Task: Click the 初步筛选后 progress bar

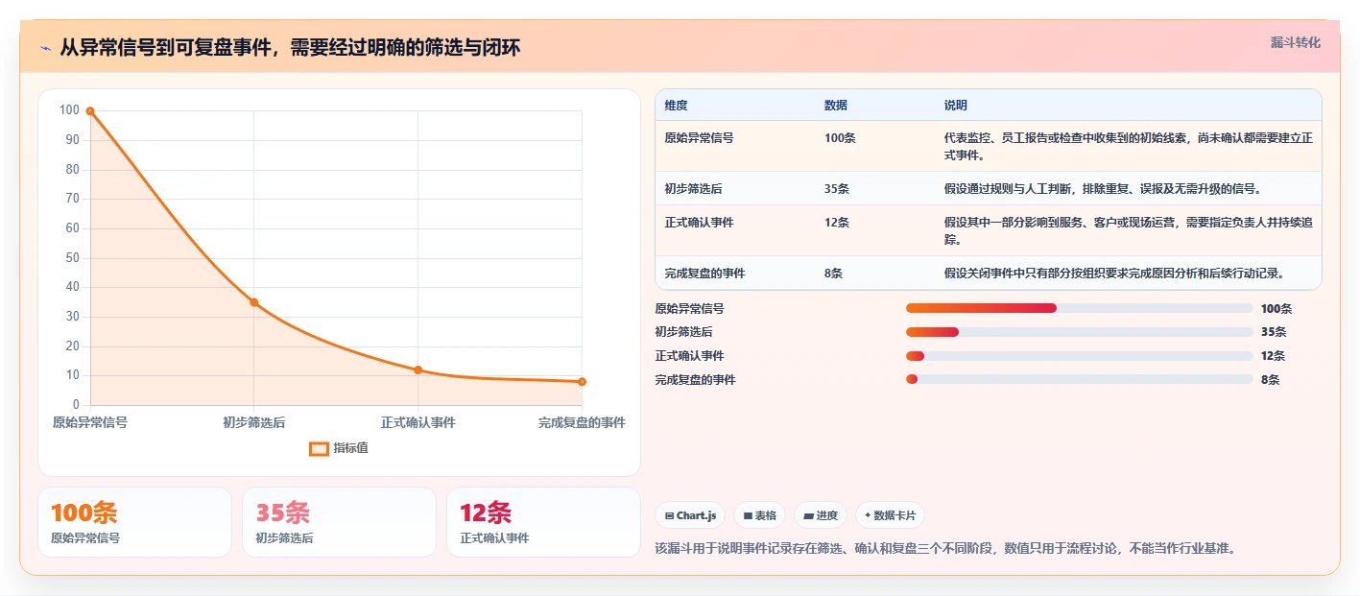Action: [x=1080, y=332]
